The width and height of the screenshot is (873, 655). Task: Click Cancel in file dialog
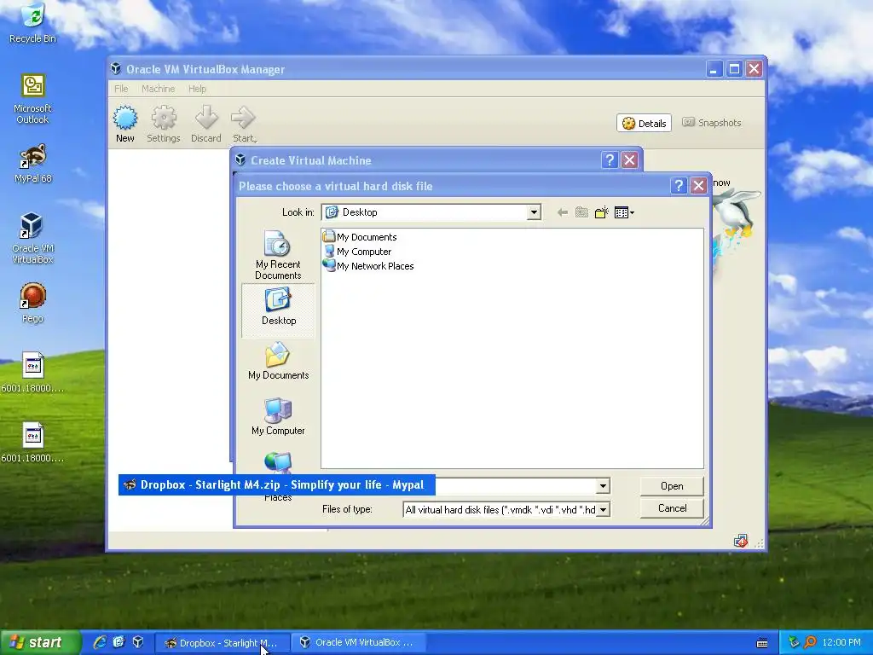672,508
